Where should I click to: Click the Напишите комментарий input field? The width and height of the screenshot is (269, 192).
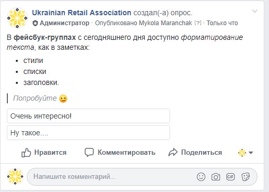pyautogui.click(x=112, y=177)
